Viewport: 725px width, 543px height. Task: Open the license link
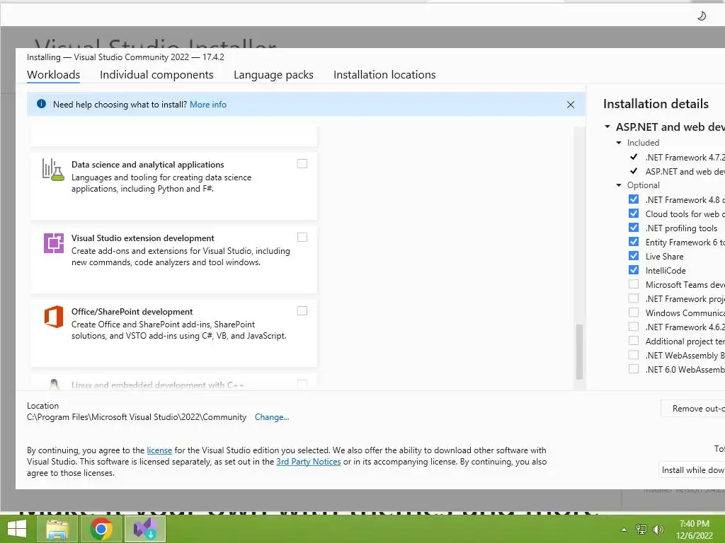tap(159, 450)
